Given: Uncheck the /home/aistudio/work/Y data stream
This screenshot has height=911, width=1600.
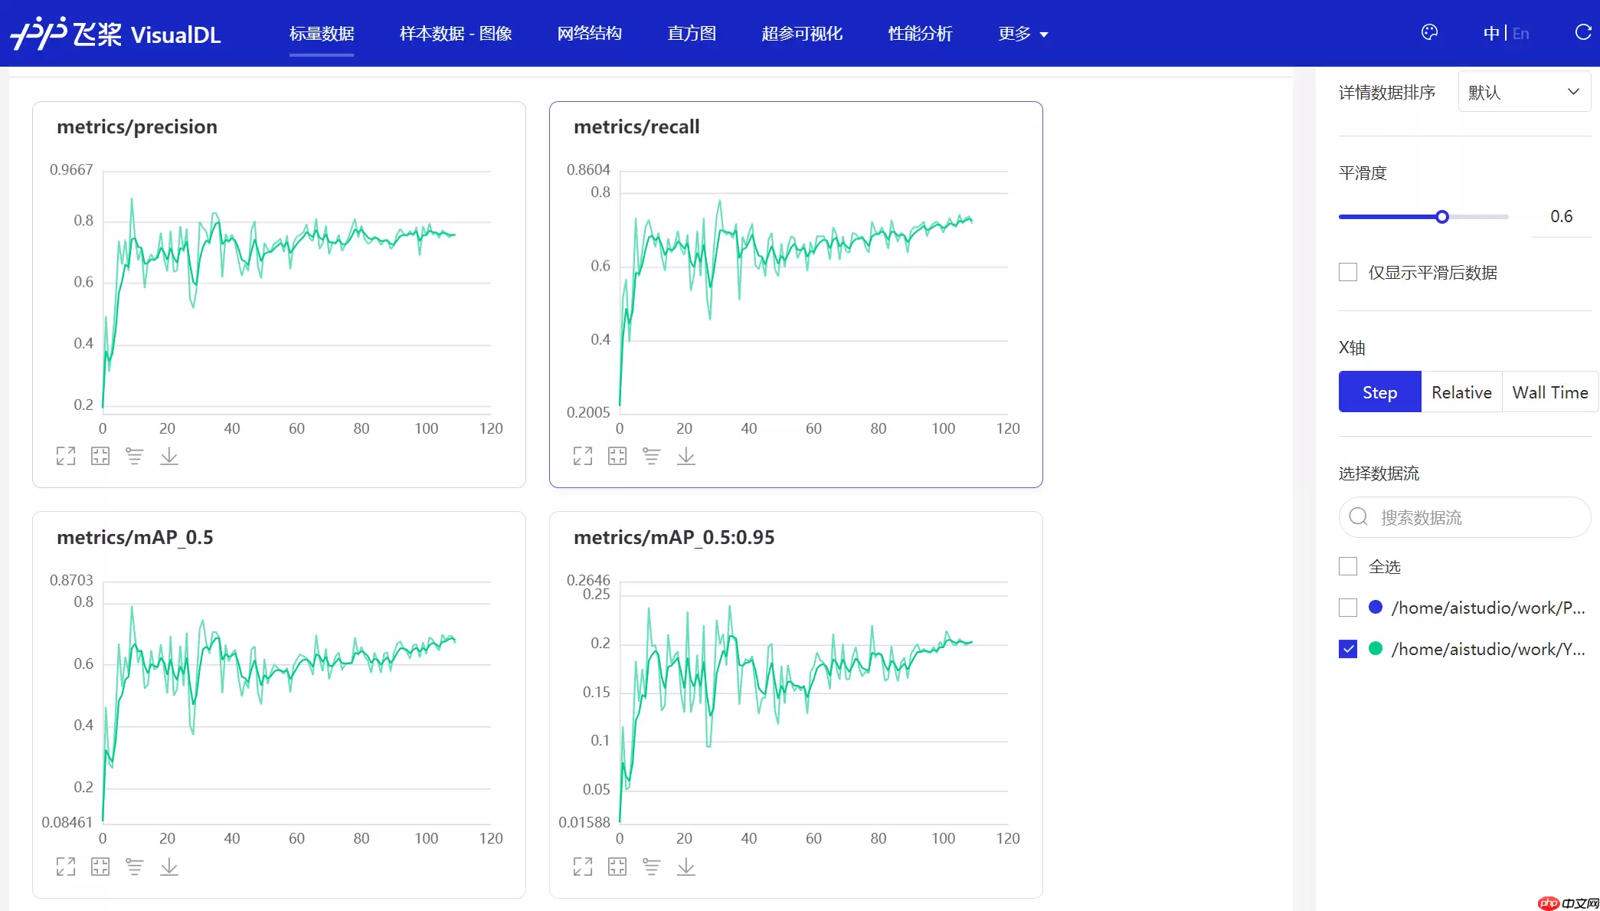Looking at the screenshot, I should 1348,649.
